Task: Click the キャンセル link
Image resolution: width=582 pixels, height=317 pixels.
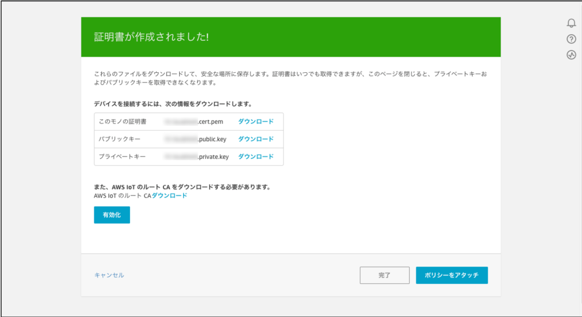Action: click(109, 275)
